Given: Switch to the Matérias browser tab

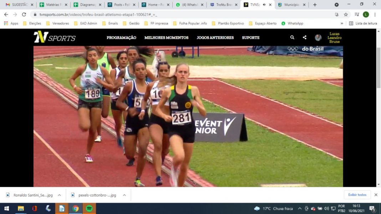Looking at the screenshot, I should (x=52, y=5).
